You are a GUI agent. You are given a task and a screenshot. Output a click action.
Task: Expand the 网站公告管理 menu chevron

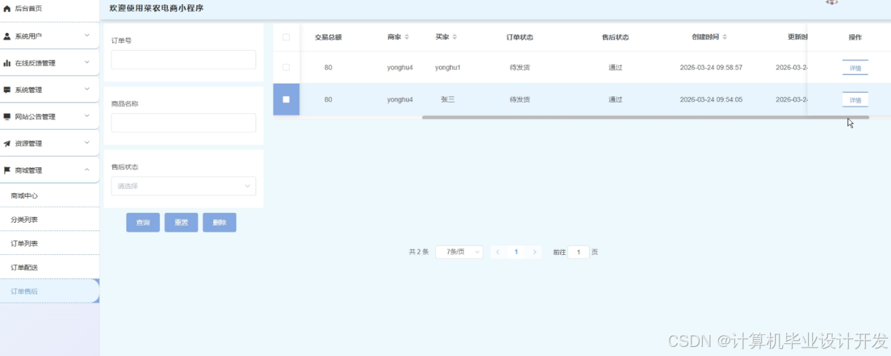click(x=87, y=116)
